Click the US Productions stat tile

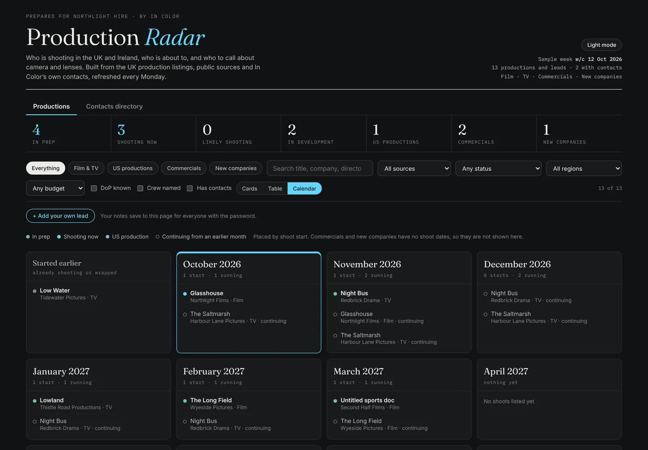(x=409, y=134)
